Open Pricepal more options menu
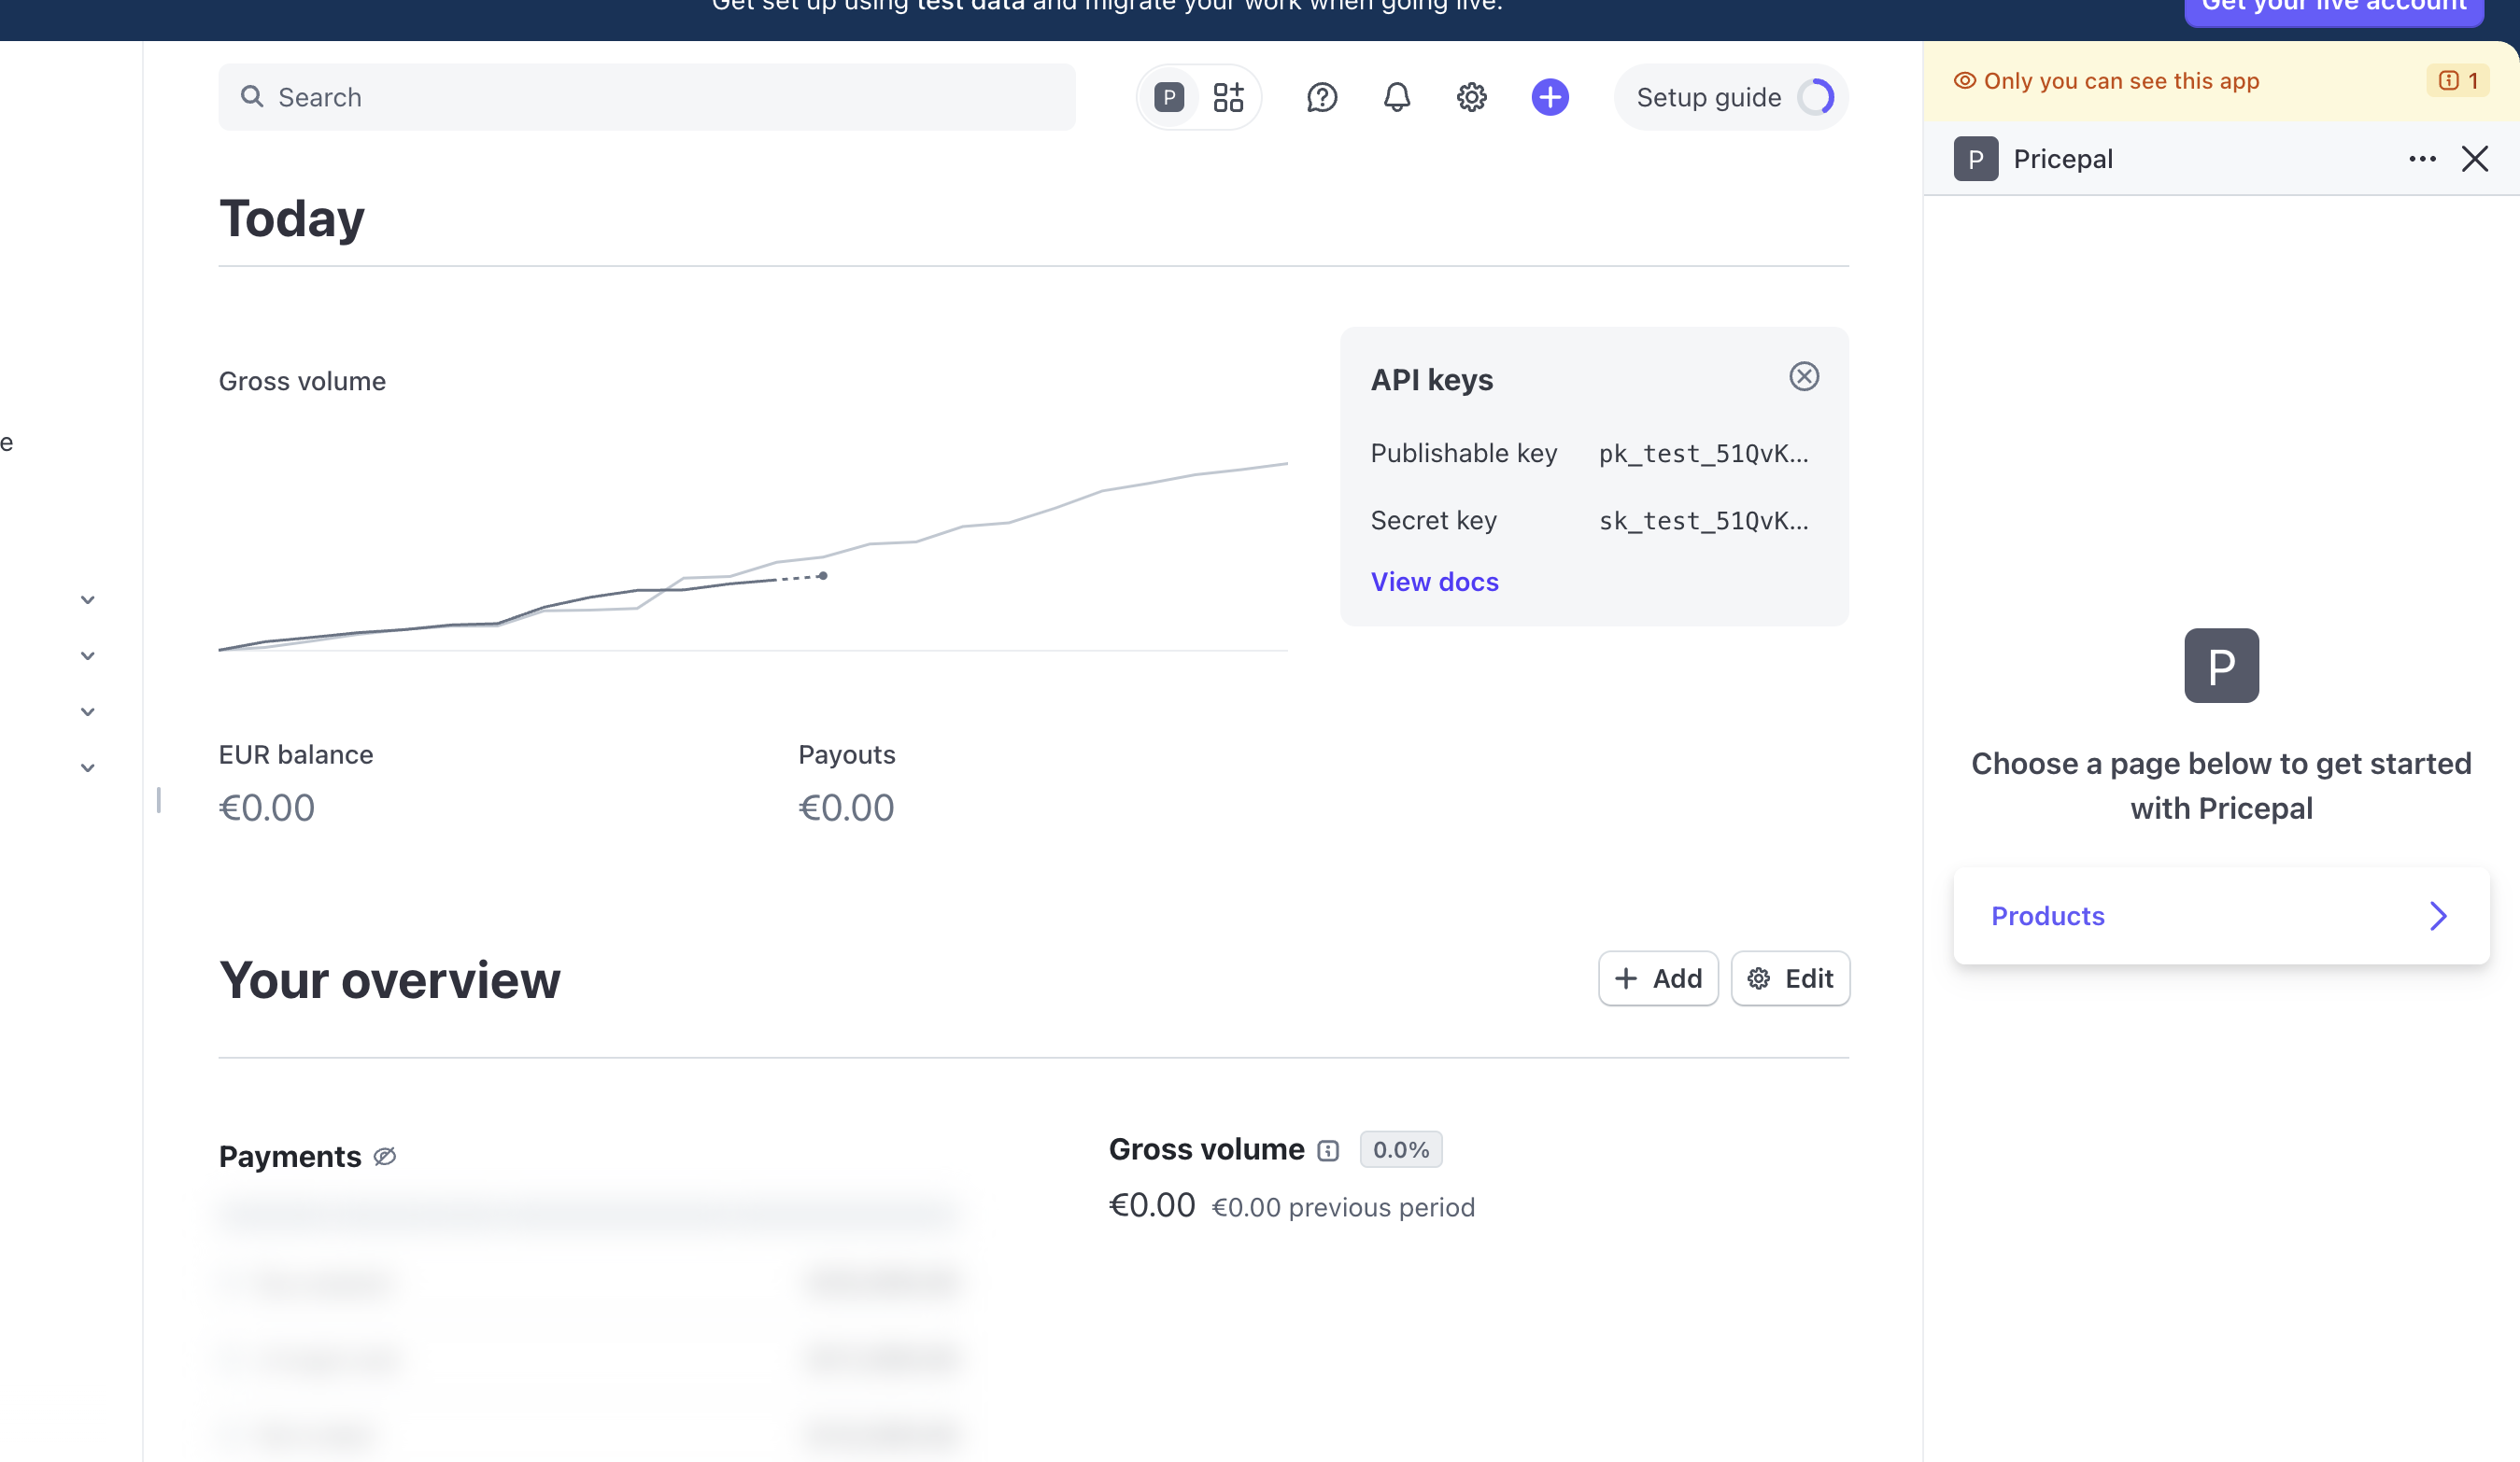The height and width of the screenshot is (1462, 2520). point(2421,159)
